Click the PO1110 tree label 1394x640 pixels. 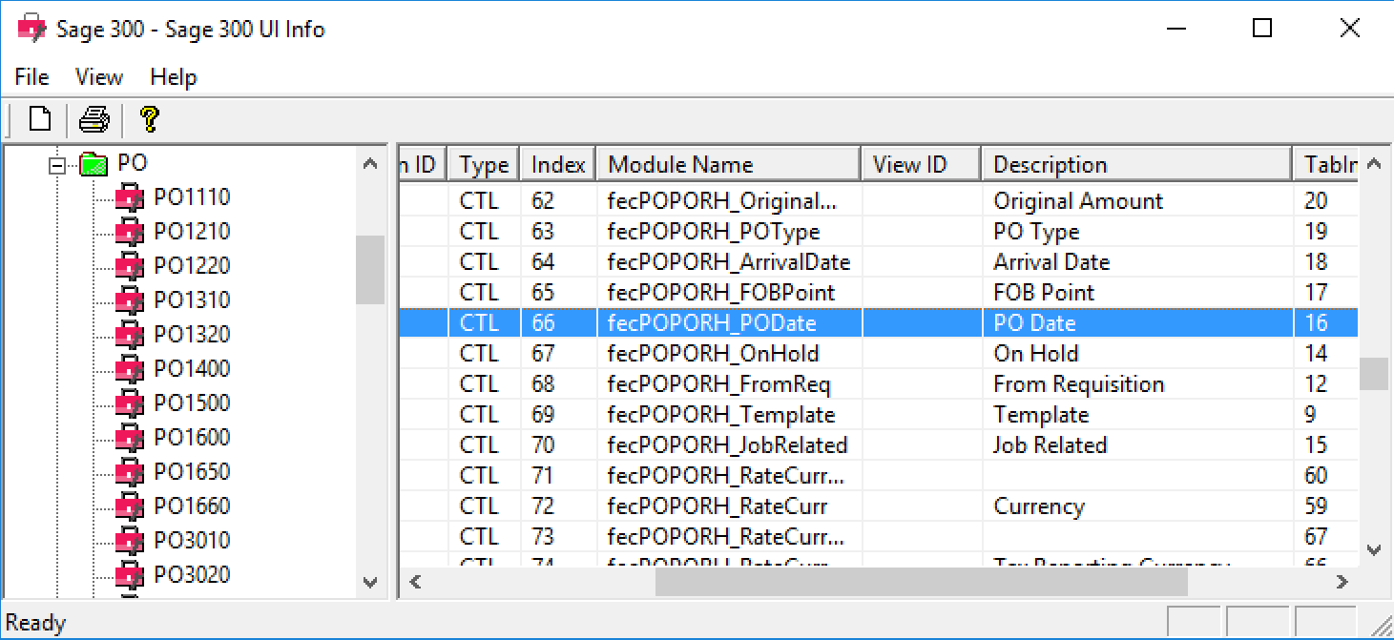[192, 197]
